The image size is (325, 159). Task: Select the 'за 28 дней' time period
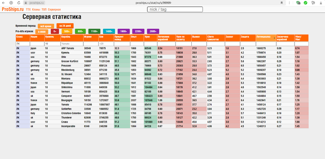tap(65, 26)
